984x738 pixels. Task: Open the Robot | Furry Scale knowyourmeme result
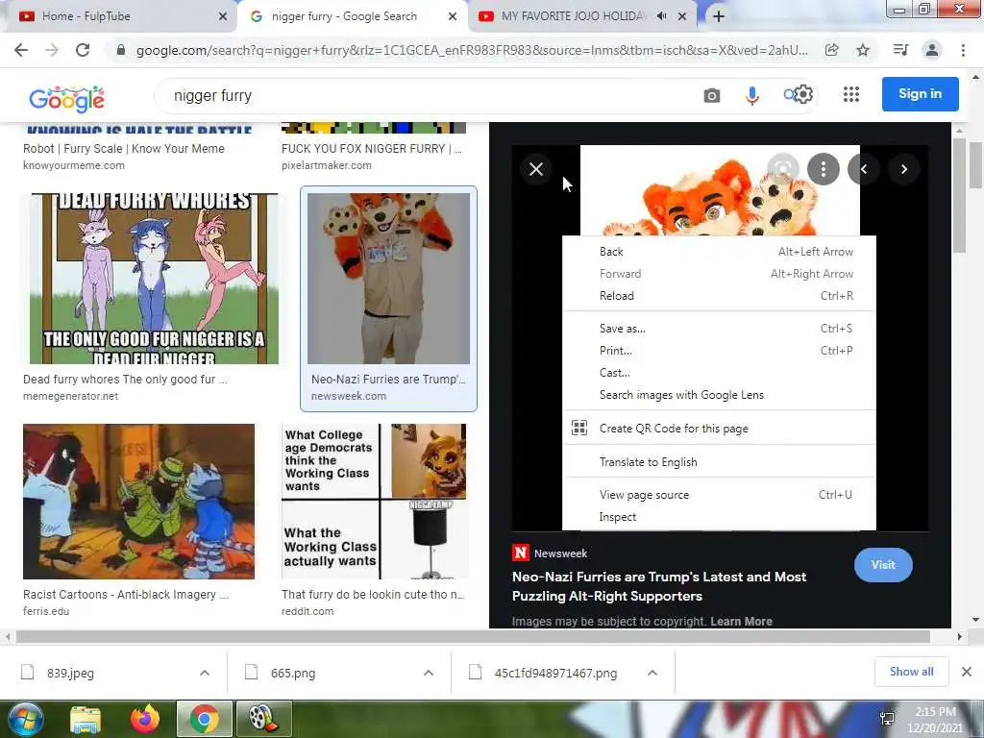click(124, 149)
